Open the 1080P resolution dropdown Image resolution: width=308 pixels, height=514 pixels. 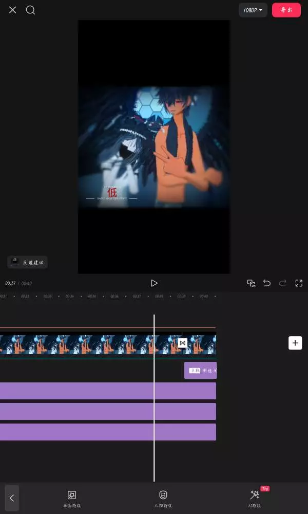point(253,10)
